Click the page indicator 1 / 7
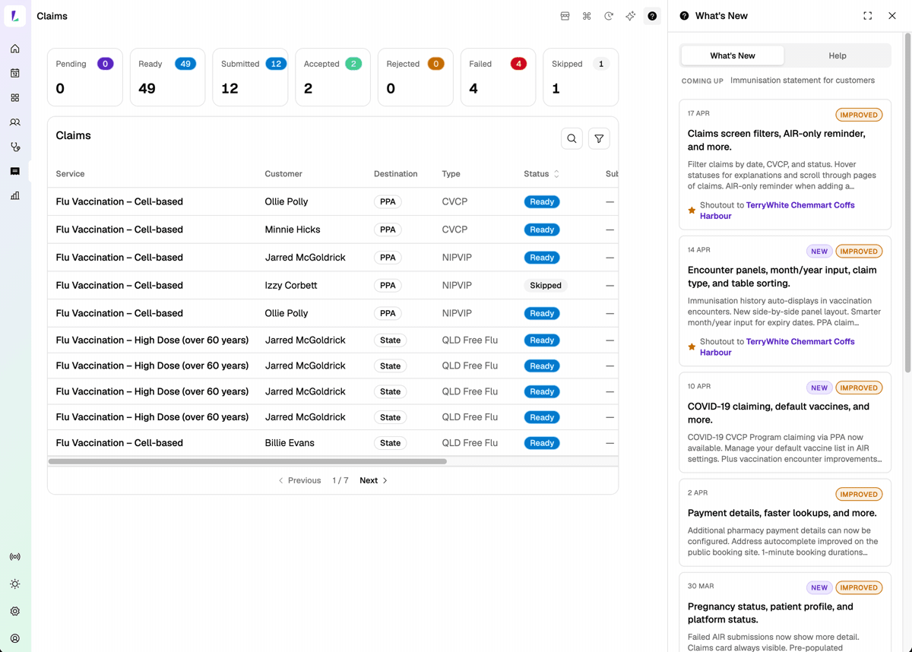Image resolution: width=912 pixels, height=652 pixels. click(x=340, y=480)
